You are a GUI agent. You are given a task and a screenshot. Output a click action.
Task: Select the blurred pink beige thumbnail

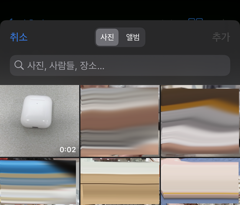pyautogui.click(x=200, y=182)
